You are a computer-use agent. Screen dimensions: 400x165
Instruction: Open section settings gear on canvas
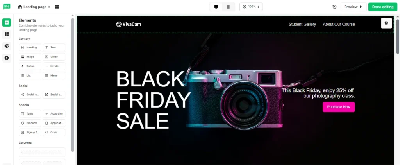click(x=386, y=23)
